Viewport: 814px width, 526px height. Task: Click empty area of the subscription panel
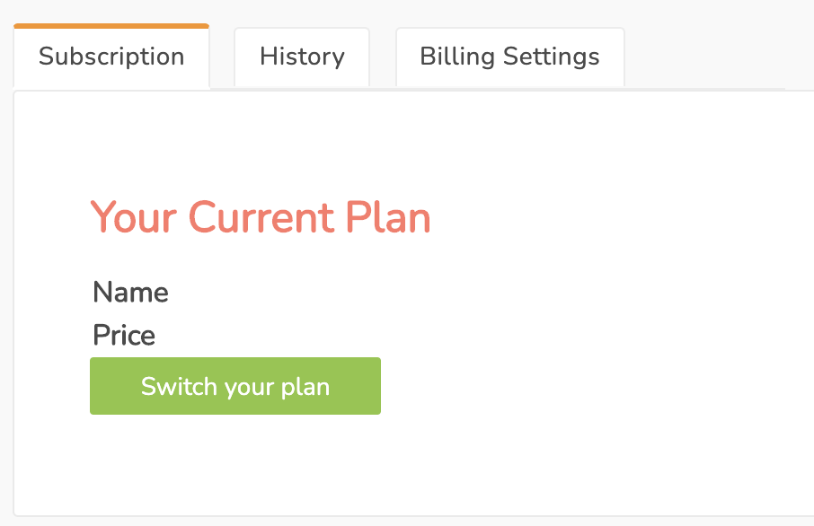[x=597, y=311]
